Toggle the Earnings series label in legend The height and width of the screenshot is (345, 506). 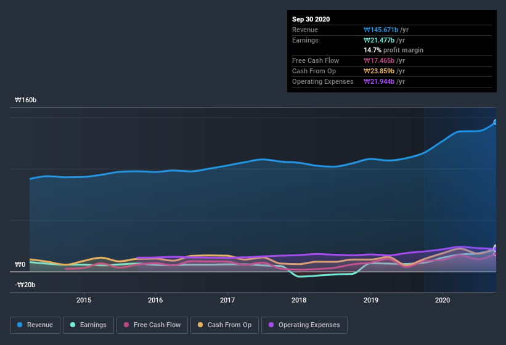pos(92,325)
